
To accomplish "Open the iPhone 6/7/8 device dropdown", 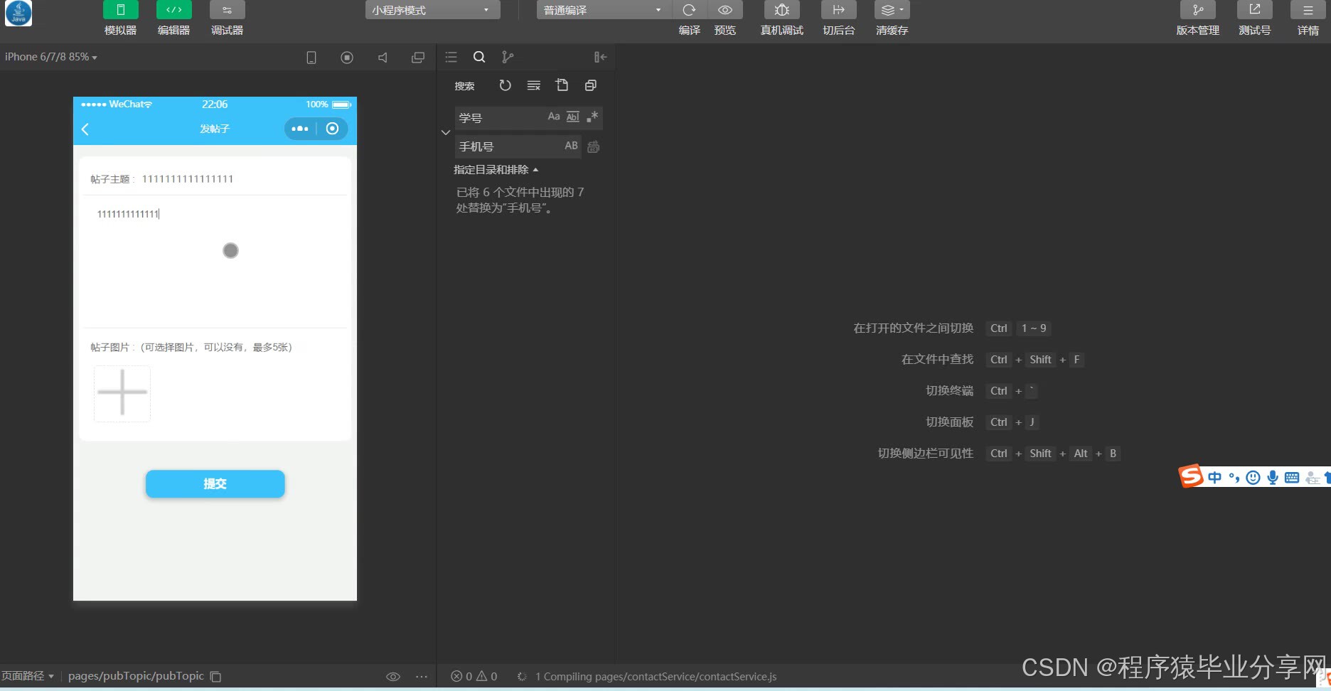I will (x=51, y=57).
